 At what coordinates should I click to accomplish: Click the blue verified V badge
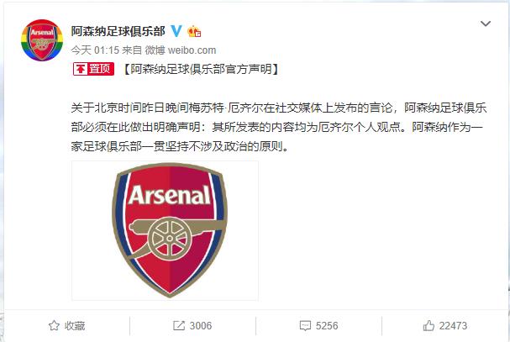tap(176, 31)
